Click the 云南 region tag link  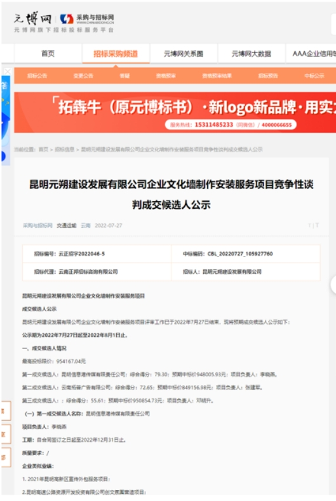pyautogui.click(x=86, y=225)
